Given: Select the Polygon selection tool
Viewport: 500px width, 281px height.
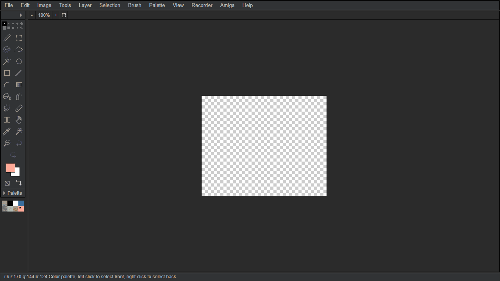Looking at the screenshot, I should tap(19, 50).
